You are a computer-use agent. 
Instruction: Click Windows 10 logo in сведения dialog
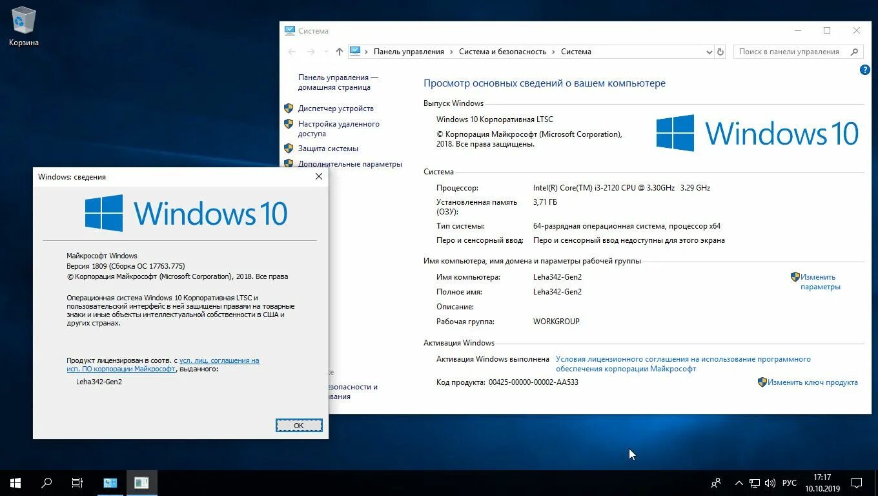point(186,213)
